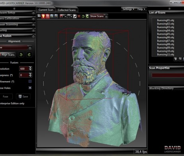The width and height of the screenshot is (184, 156).
Task: Click the rightmost green arrow icon in Alignment
Action: point(29,55)
